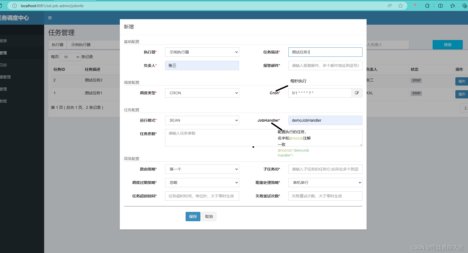The width and height of the screenshot is (468, 253).
Task: Focus the 报警邮件 input field
Action: (325, 66)
